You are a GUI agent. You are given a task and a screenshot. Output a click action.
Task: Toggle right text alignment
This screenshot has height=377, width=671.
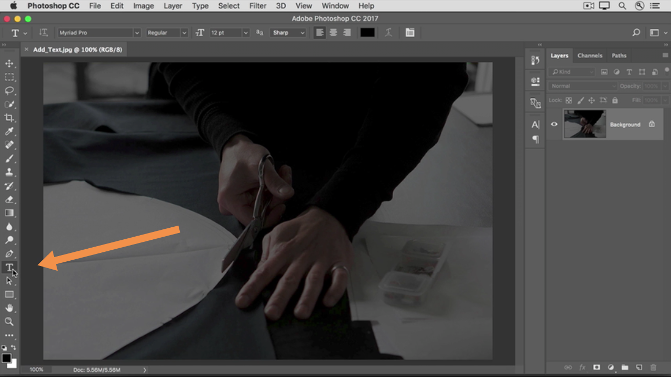[x=347, y=32]
